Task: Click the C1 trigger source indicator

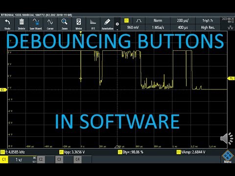Action: click(x=126, y=21)
